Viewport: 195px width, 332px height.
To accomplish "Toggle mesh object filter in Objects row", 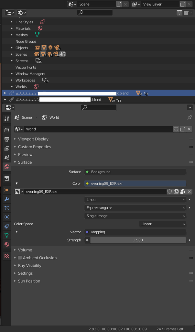I will click(44, 48).
